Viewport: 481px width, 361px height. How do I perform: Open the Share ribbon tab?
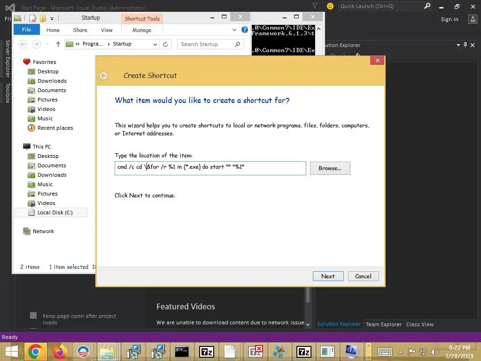(80, 30)
